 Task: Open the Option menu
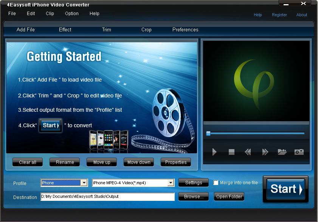[72, 14]
